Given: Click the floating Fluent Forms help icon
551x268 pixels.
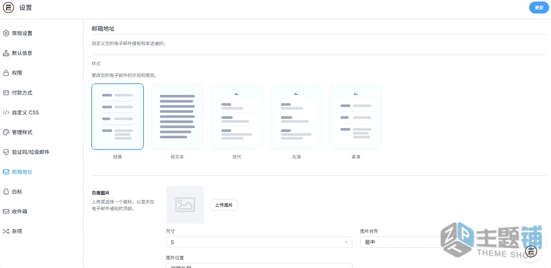Looking at the screenshot, I should pyautogui.click(x=531, y=251).
